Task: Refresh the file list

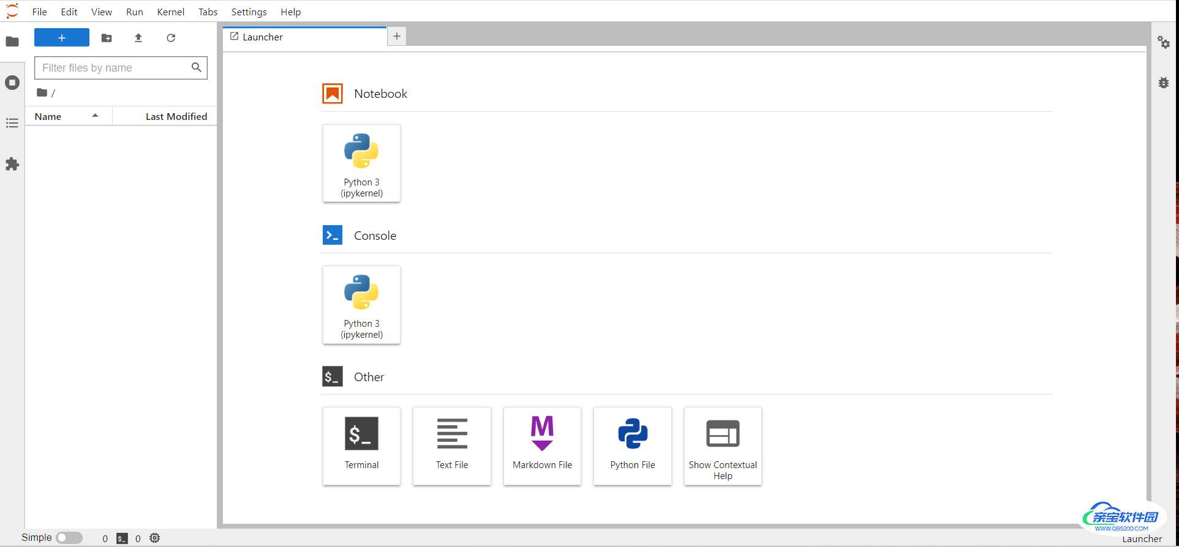Action: click(171, 38)
